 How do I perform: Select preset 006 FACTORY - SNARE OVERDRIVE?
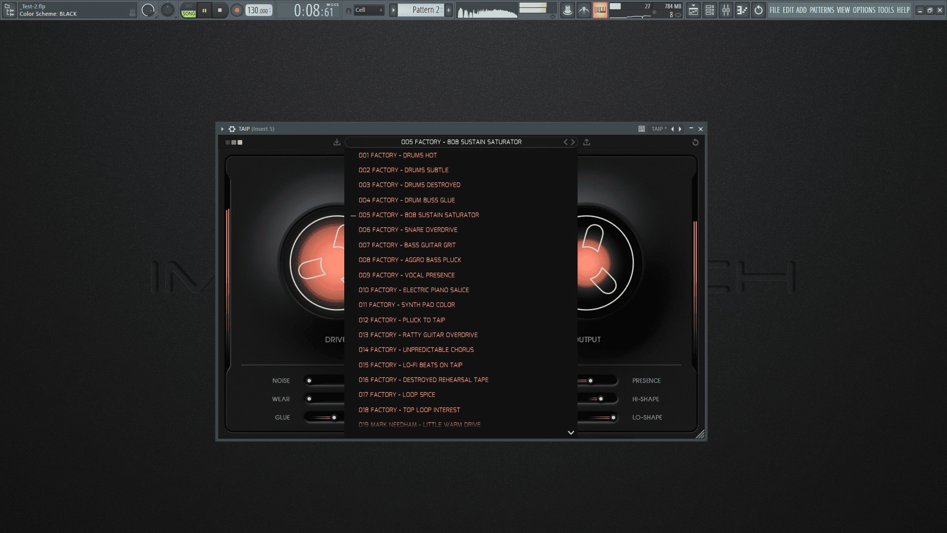(461, 230)
